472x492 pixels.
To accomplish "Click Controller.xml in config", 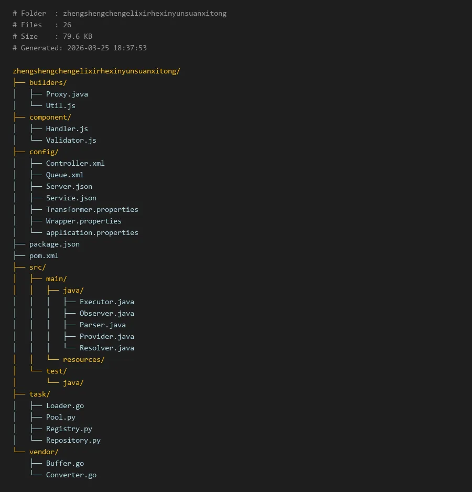I will pos(75,163).
